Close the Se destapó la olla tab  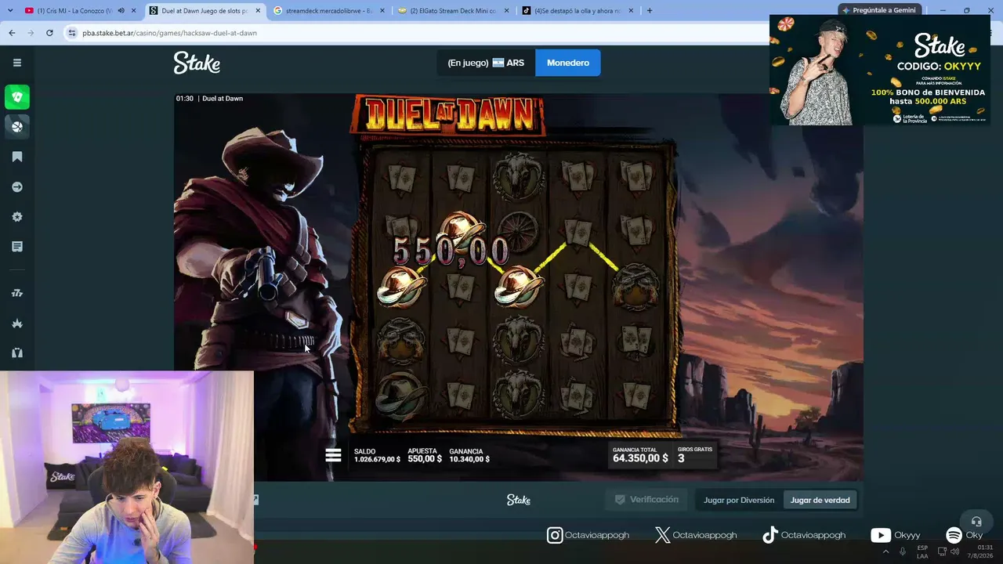[629, 11]
